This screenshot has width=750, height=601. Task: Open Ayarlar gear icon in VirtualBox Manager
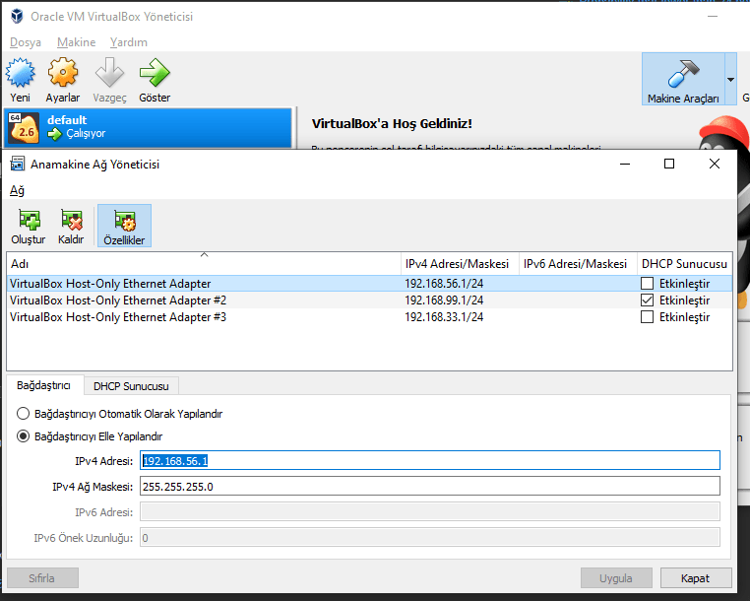[63, 73]
